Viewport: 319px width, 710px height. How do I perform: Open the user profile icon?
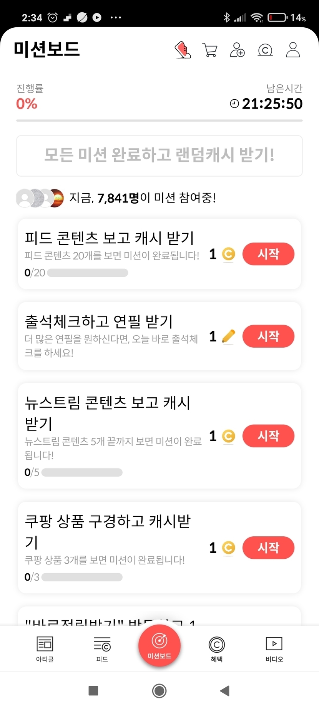pyautogui.click(x=293, y=50)
